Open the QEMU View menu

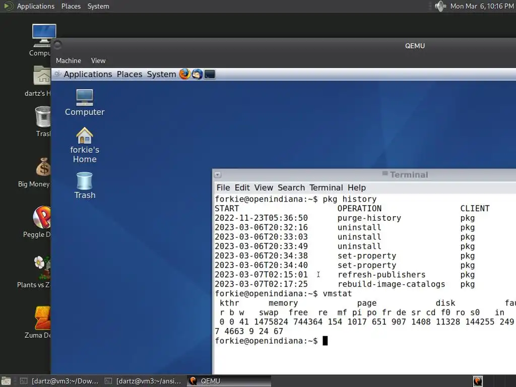[98, 60]
